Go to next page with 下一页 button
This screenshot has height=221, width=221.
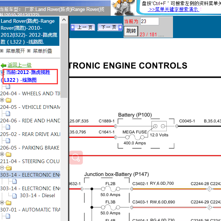tap(110, 27)
